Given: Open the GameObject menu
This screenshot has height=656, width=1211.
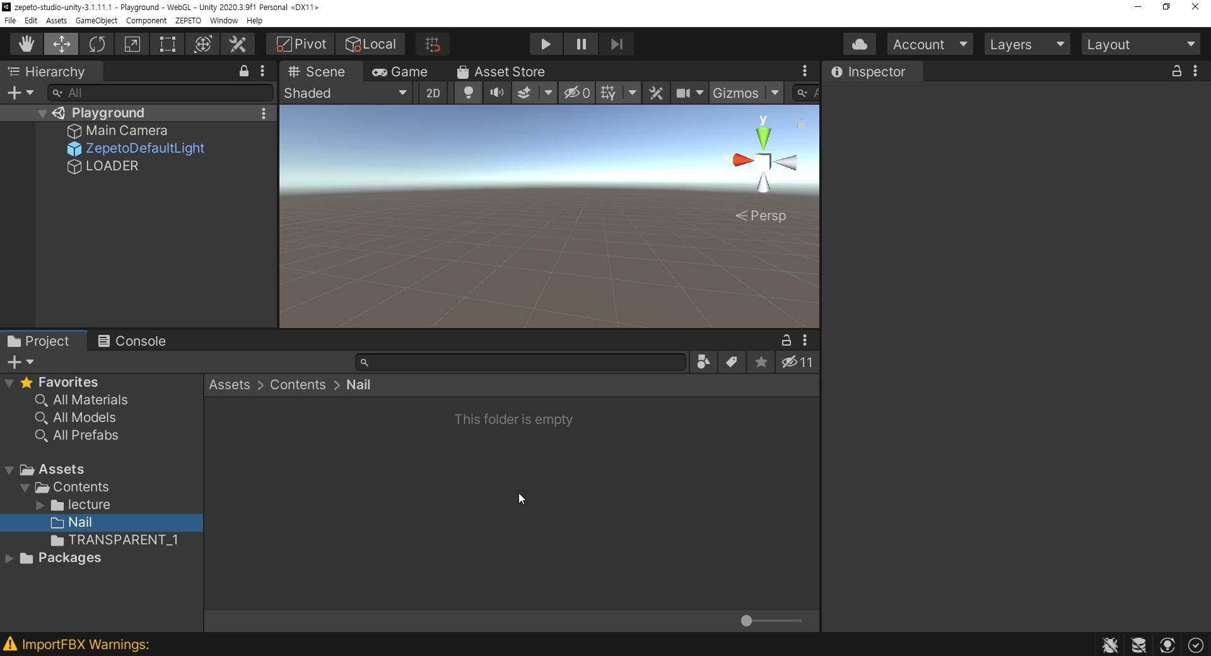Looking at the screenshot, I should coord(96,20).
